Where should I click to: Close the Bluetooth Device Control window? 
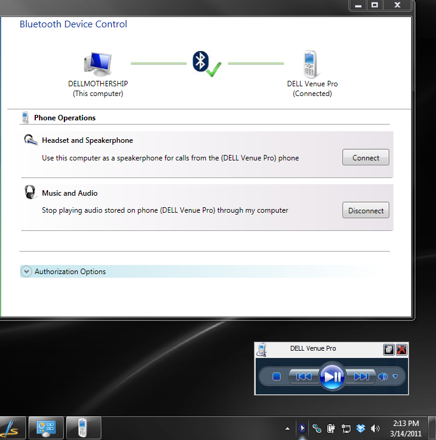click(397, 5)
